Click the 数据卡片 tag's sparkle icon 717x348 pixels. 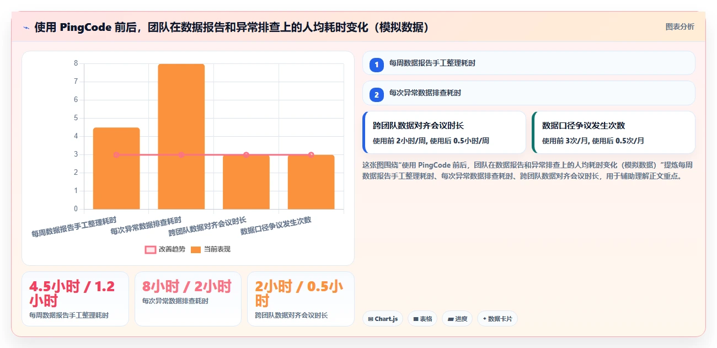coord(485,319)
